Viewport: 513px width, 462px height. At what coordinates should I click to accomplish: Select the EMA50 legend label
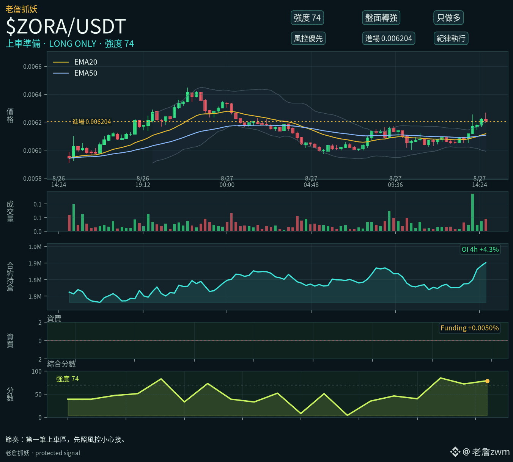click(x=86, y=73)
